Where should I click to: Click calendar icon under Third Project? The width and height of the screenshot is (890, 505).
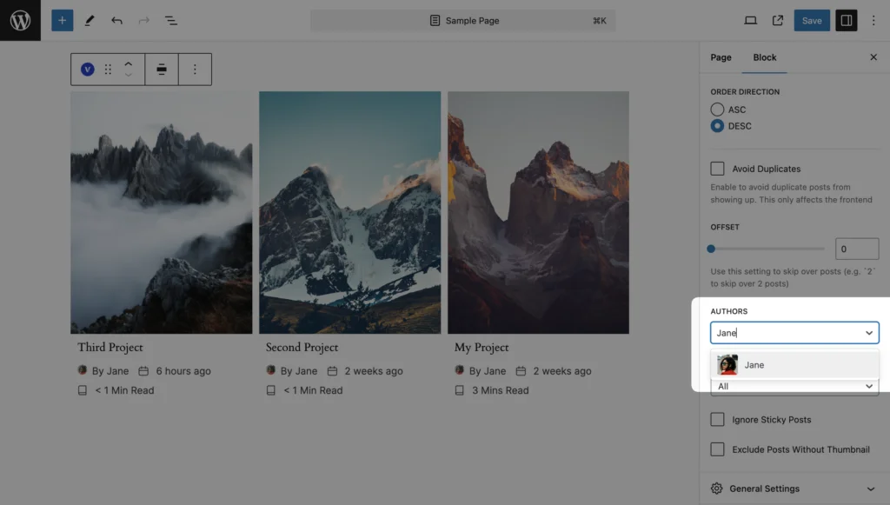coord(143,371)
